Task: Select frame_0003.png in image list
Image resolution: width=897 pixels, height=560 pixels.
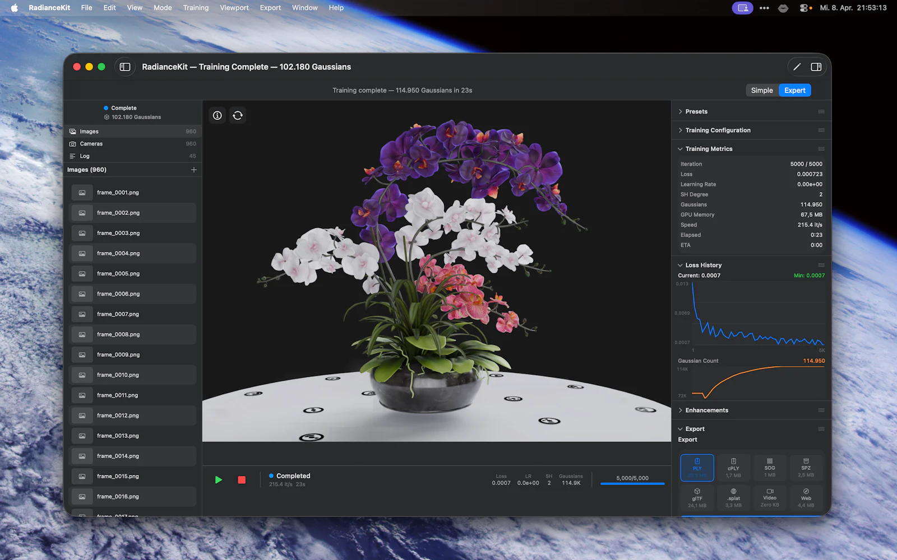Action: pos(133,233)
